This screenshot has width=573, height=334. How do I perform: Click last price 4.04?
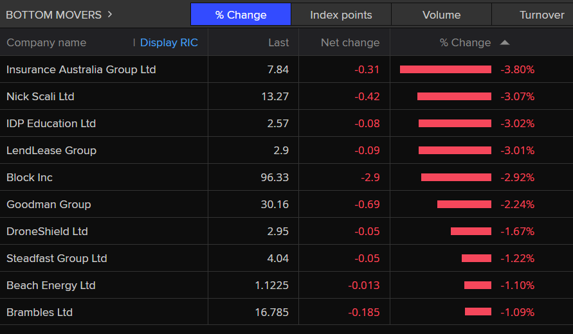tap(278, 258)
